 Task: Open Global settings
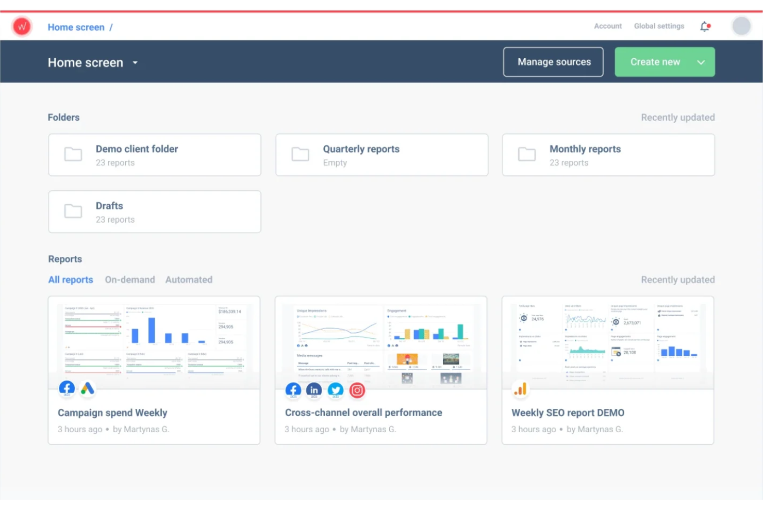658,26
